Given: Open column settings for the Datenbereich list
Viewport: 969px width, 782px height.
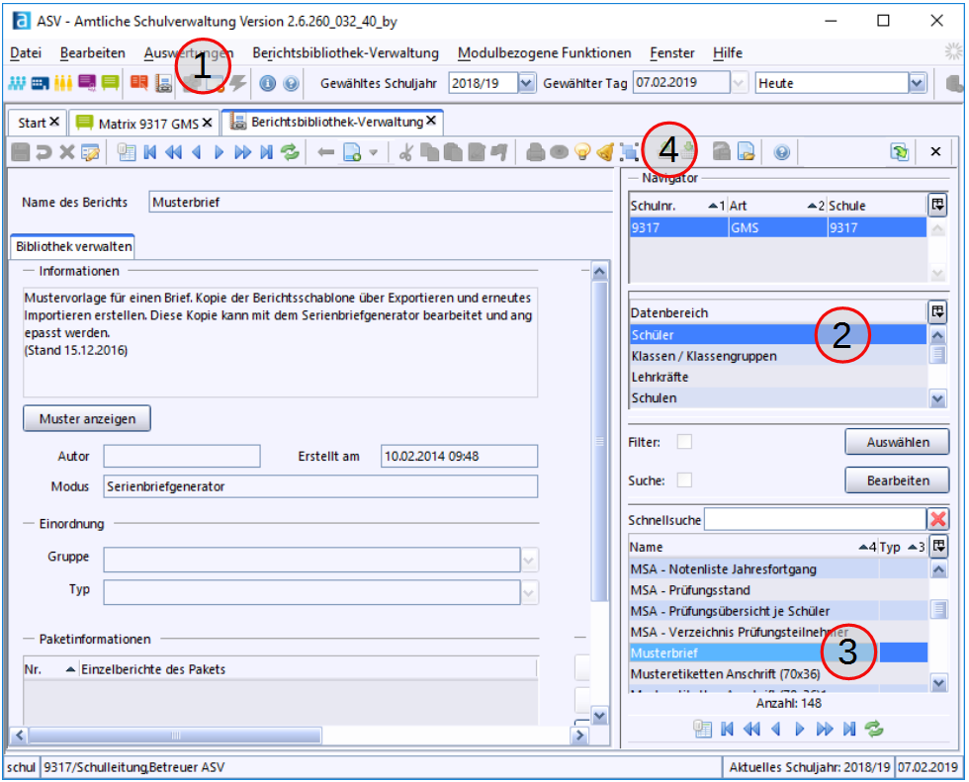Looking at the screenshot, I should tap(937, 312).
